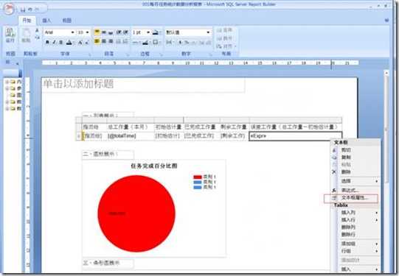Select align left paragraph icon
The width and height of the screenshot is (399, 276).
click(97, 41)
